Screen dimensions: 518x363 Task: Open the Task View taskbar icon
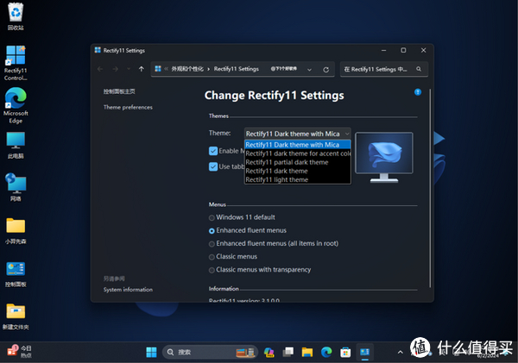pos(288,352)
